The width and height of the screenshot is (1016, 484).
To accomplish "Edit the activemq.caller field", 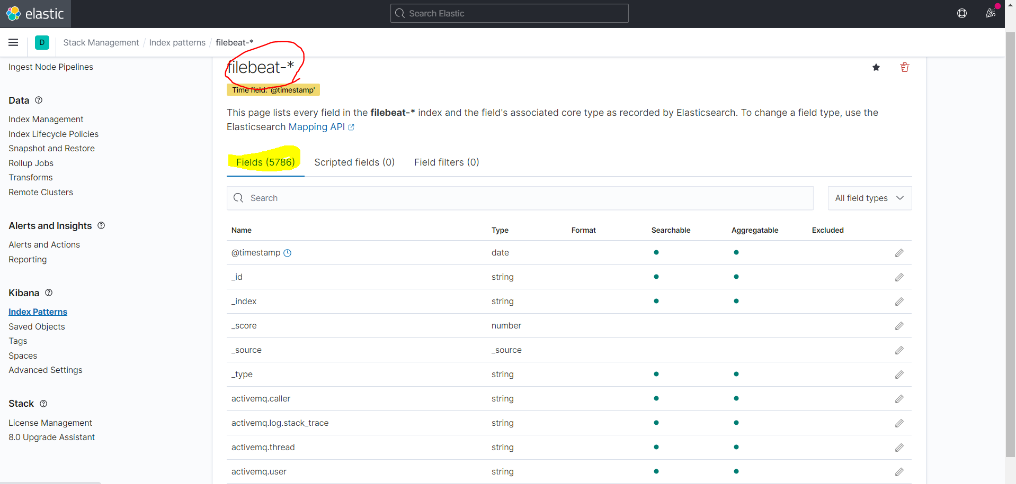I will tap(899, 399).
